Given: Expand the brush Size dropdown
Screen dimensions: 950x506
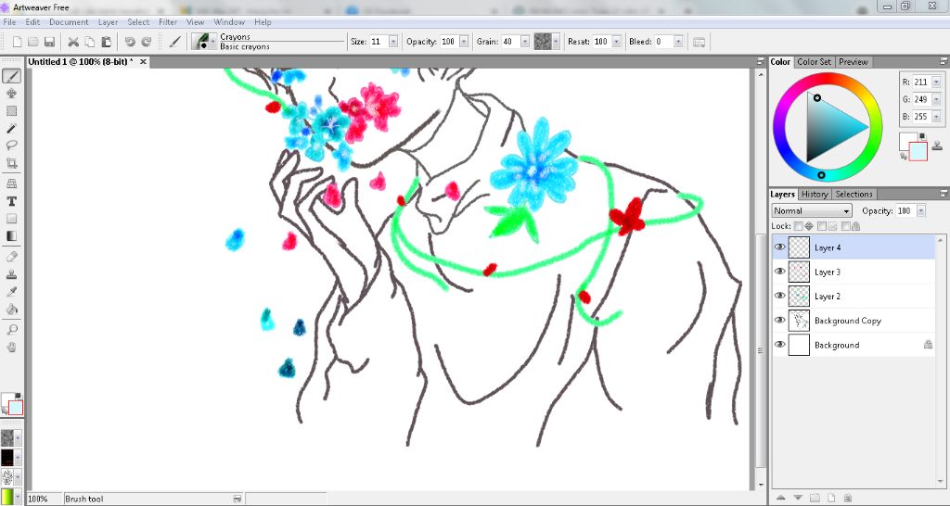Looking at the screenshot, I should click(x=393, y=42).
